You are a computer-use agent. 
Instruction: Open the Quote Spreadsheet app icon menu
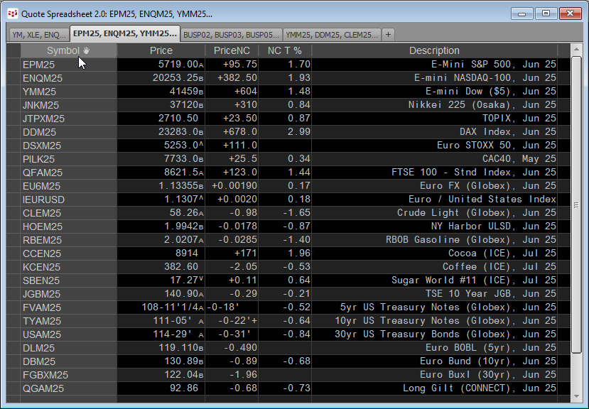pos(13,14)
